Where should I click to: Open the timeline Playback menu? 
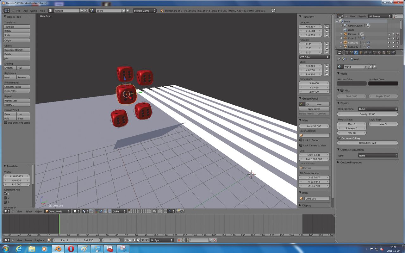pyautogui.click(x=39, y=240)
